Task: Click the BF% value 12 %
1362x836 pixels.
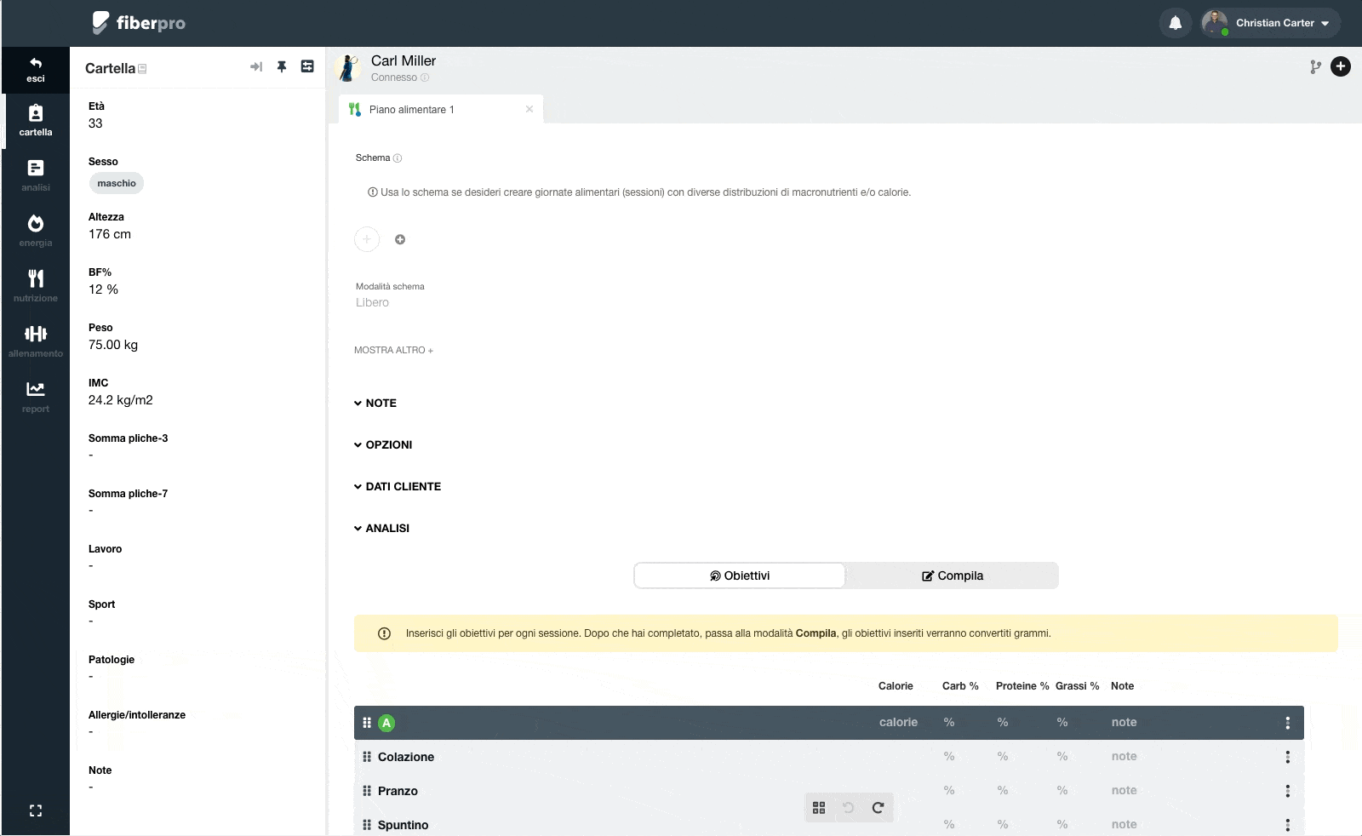Action: (x=103, y=289)
